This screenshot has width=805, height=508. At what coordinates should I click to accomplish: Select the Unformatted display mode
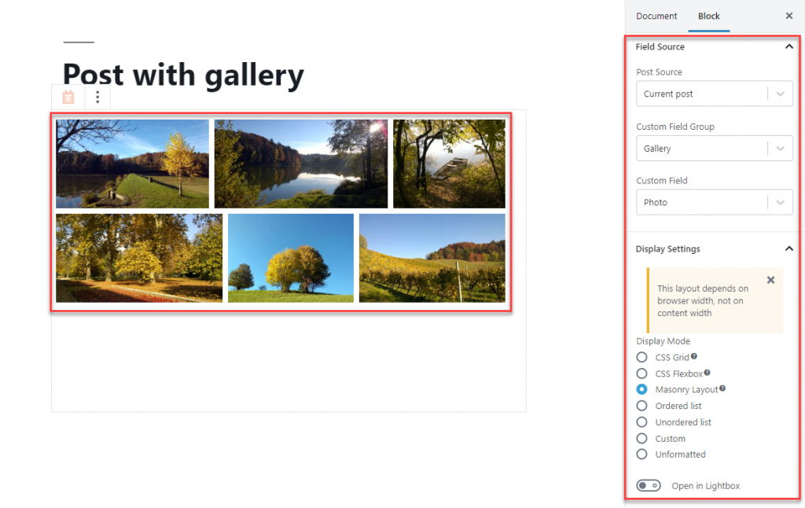tap(641, 455)
